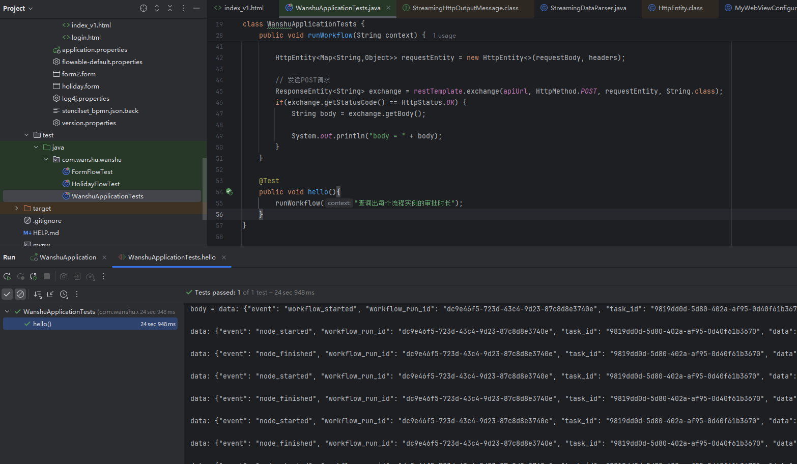
Task: Expand the target folder
Action: coord(17,208)
